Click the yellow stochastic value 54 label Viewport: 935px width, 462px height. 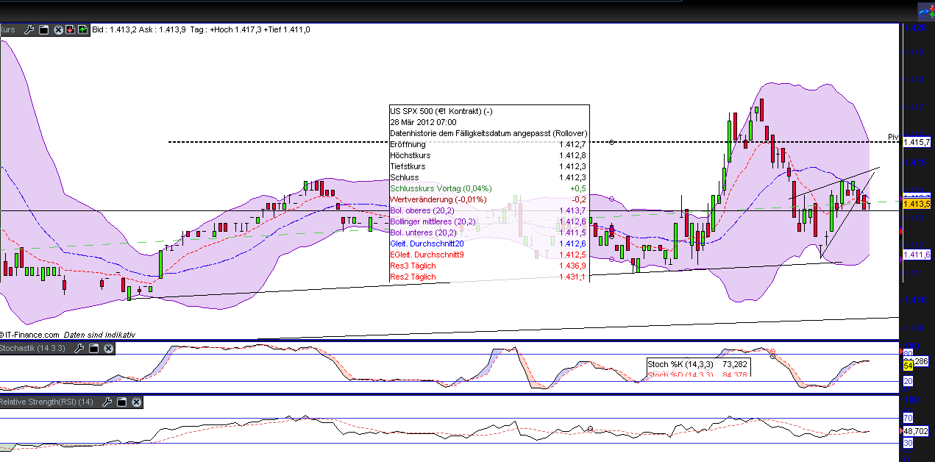pos(908,365)
